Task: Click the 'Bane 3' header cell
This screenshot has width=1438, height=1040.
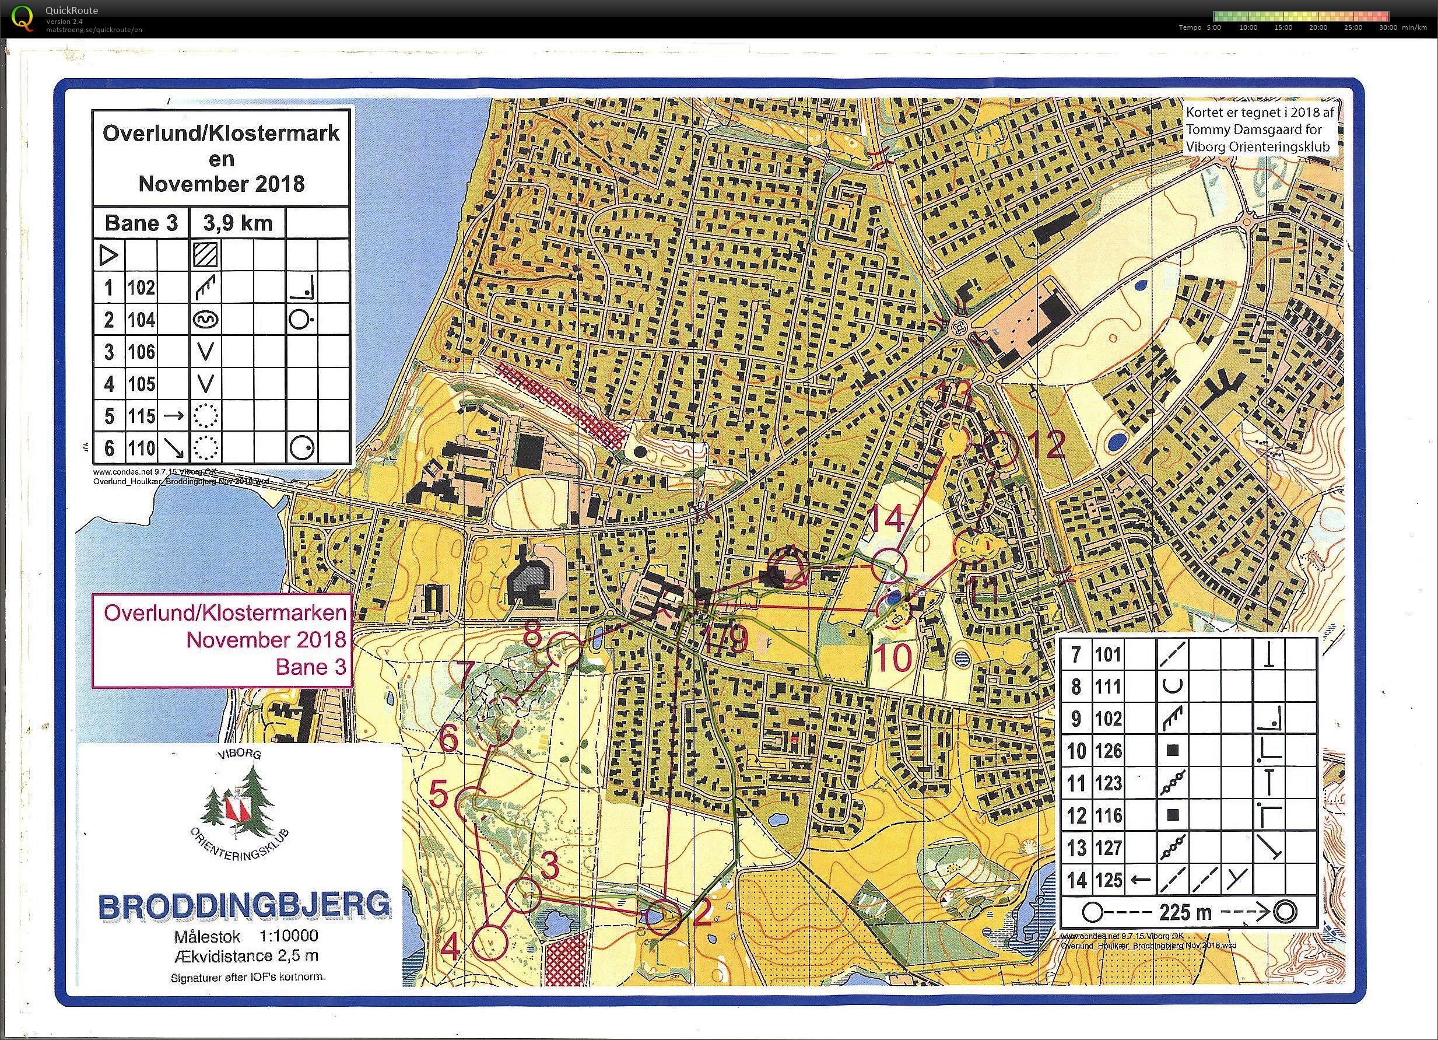Action: [x=141, y=223]
